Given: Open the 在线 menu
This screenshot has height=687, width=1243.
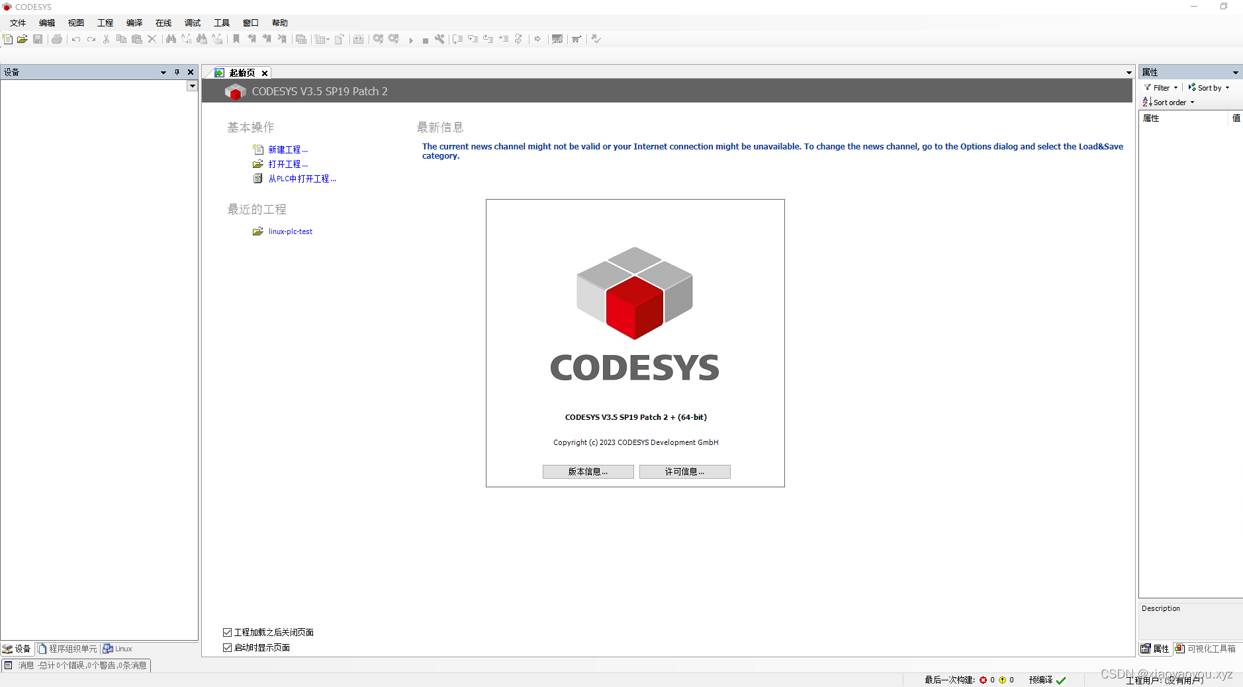Looking at the screenshot, I should click(x=163, y=23).
